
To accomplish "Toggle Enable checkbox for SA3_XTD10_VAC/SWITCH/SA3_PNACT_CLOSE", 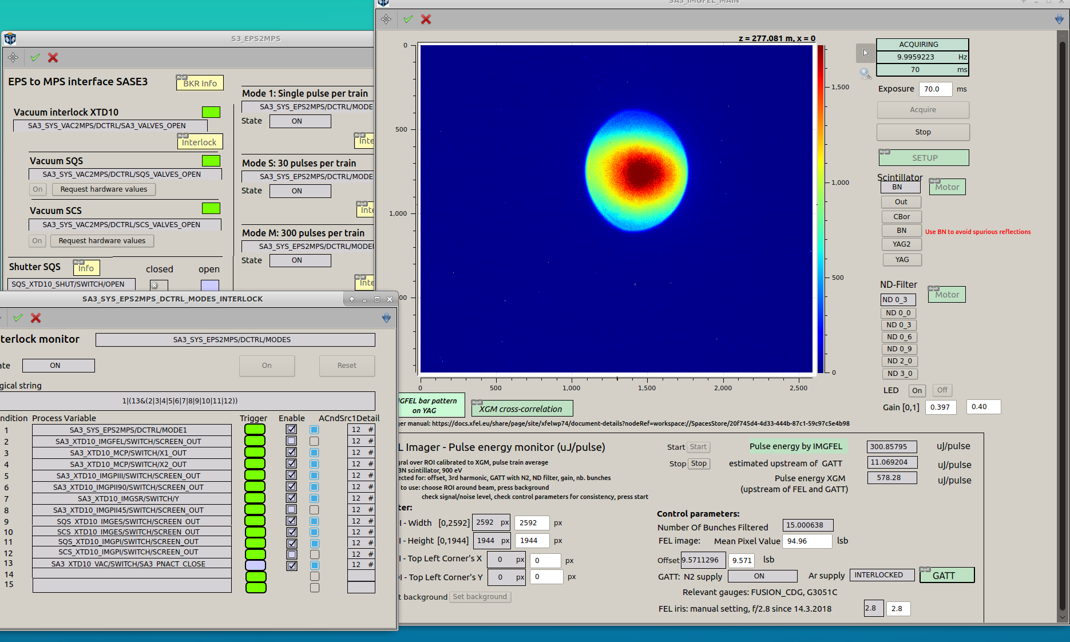I will pyautogui.click(x=292, y=565).
